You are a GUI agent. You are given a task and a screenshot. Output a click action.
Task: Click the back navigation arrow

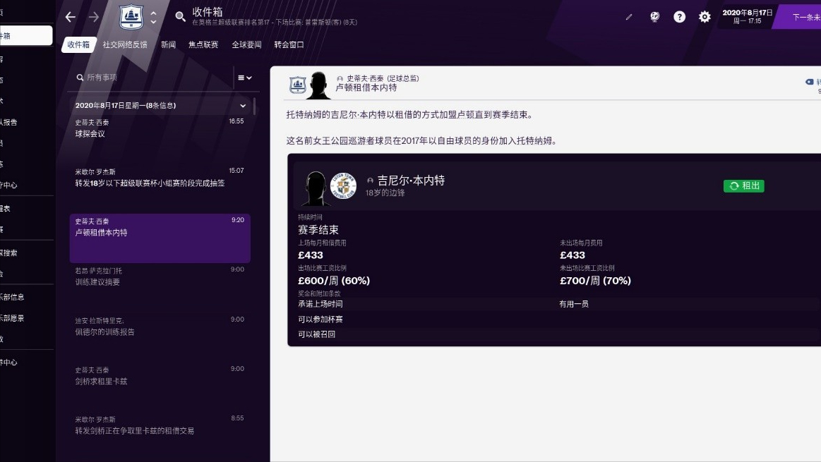pyautogui.click(x=70, y=17)
